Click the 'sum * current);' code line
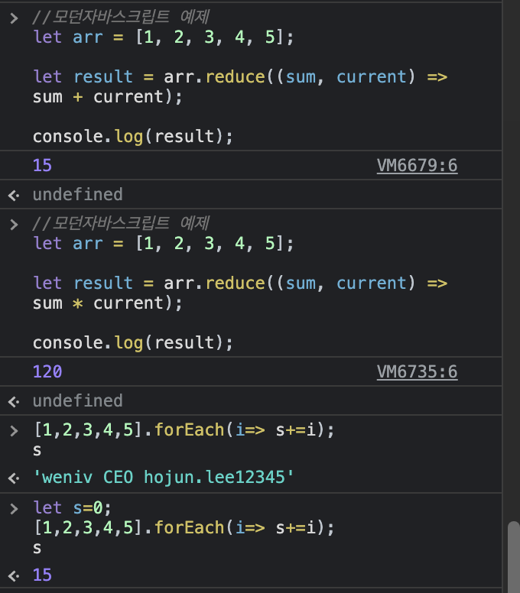This screenshot has height=593, width=520. (x=108, y=303)
